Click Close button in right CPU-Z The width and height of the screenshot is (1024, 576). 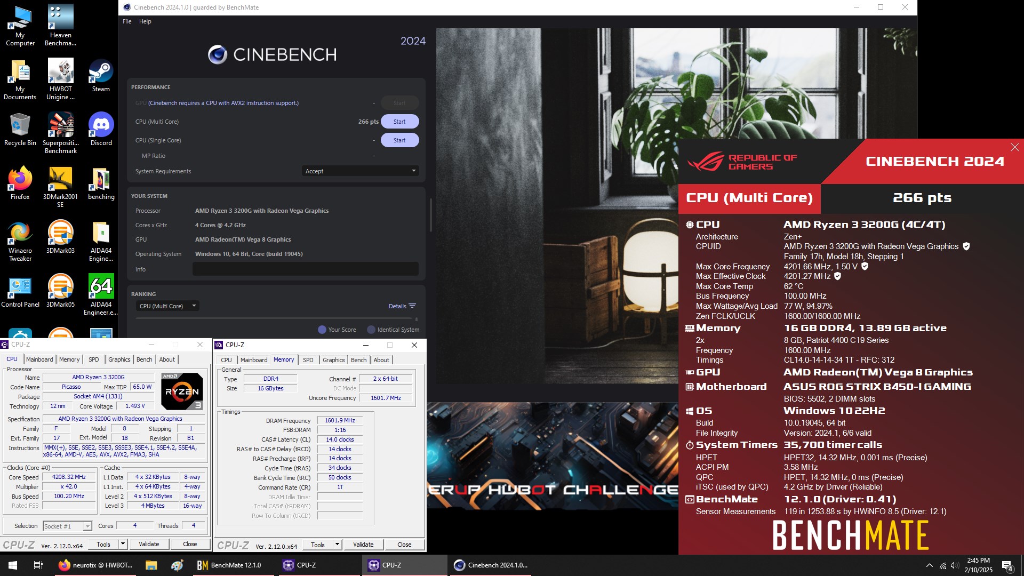click(x=404, y=545)
